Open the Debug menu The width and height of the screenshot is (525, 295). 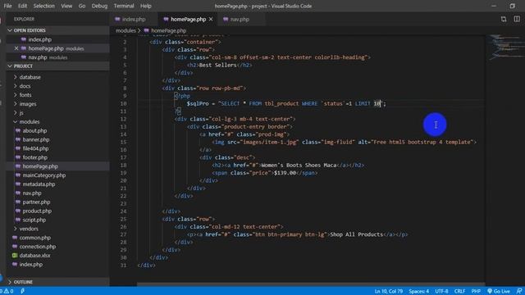pos(99,6)
